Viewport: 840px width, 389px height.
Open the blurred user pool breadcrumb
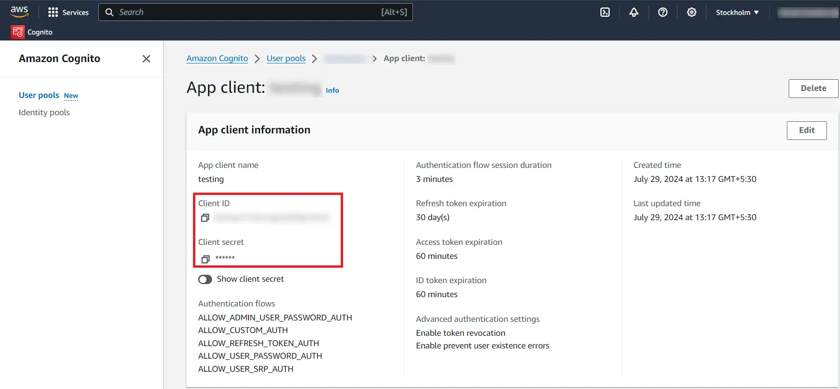click(x=345, y=59)
